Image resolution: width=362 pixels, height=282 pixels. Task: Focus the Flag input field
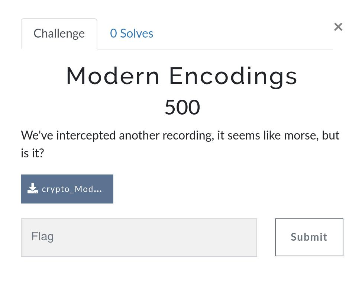[139, 237]
